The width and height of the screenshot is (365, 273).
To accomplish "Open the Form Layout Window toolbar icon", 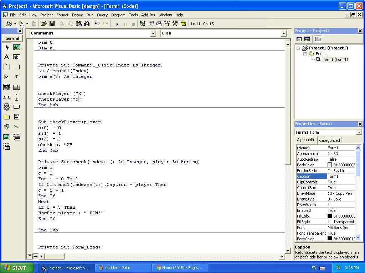I will [x=159, y=24].
